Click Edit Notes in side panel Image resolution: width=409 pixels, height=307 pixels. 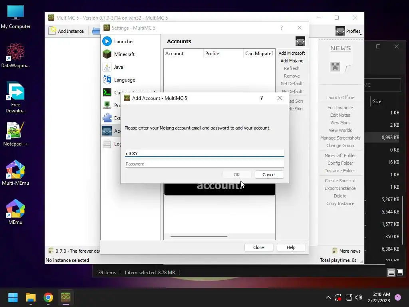click(x=340, y=115)
